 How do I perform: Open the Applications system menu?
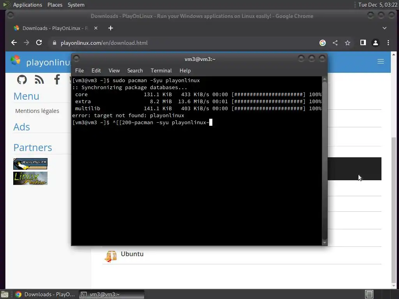[28, 5]
